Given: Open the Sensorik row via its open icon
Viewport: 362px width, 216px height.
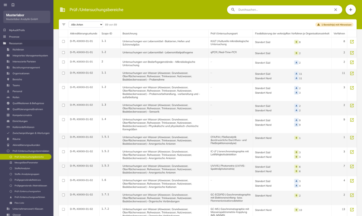Looking at the screenshot, I should click(x=352, y=105).
